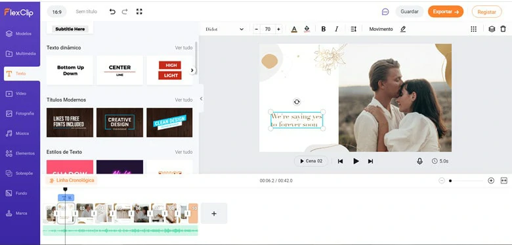The image size is (512, 245).
Task: Open the Movimento animation options
Action: (381, 29)
